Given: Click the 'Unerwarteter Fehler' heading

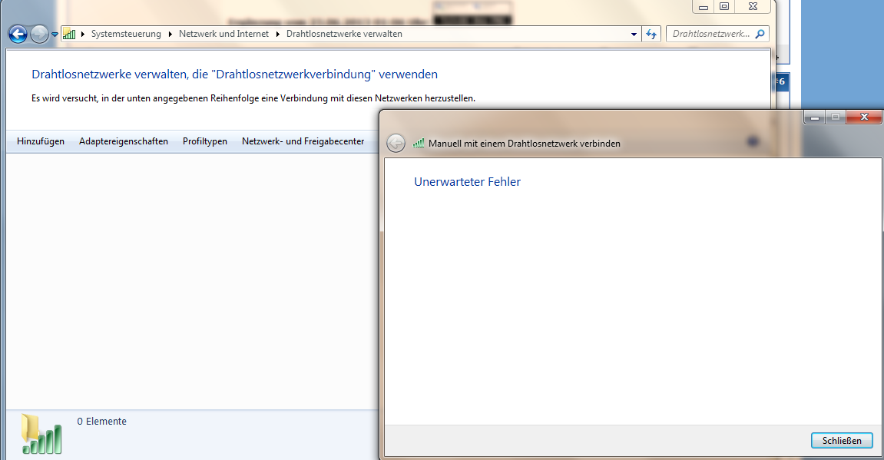Looking at the screenshot, I should [468, 181].
